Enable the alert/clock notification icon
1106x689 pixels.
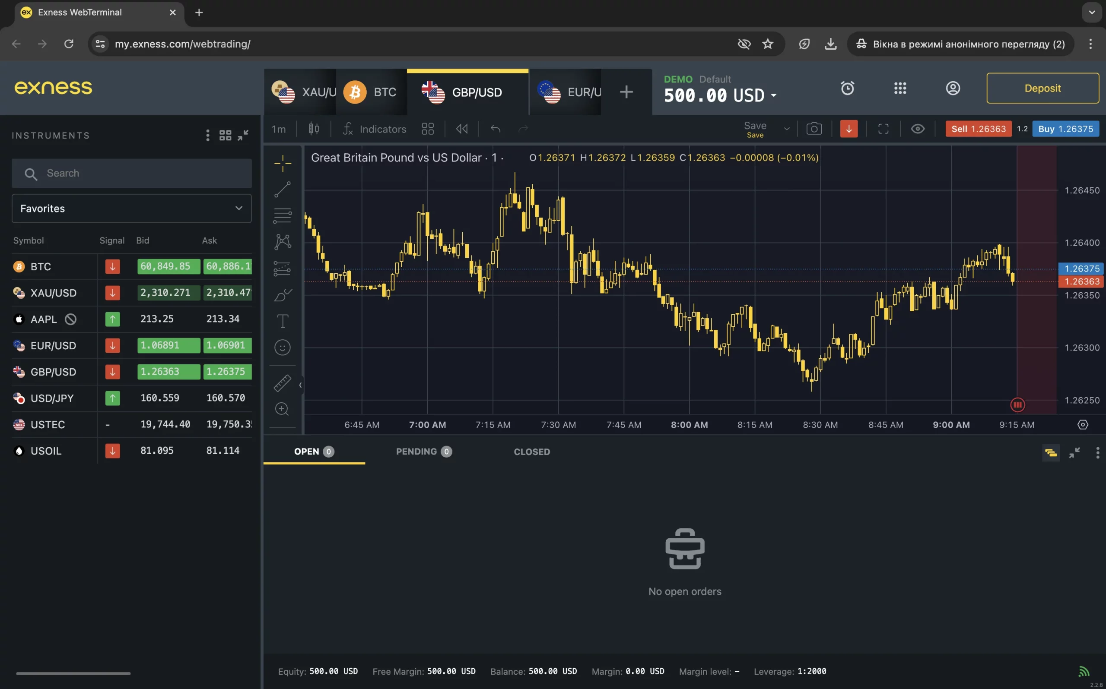tap(847, 88)
